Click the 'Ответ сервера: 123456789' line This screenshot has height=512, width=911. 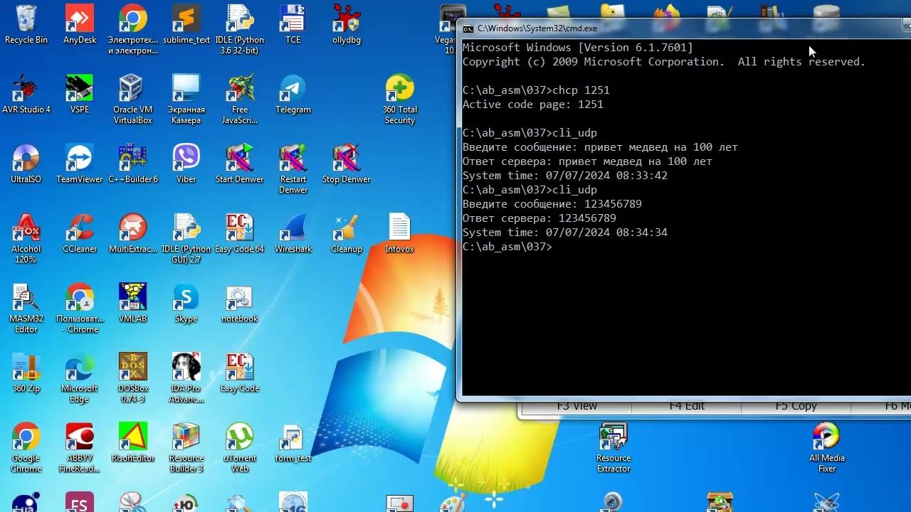[x=539, y=218]
